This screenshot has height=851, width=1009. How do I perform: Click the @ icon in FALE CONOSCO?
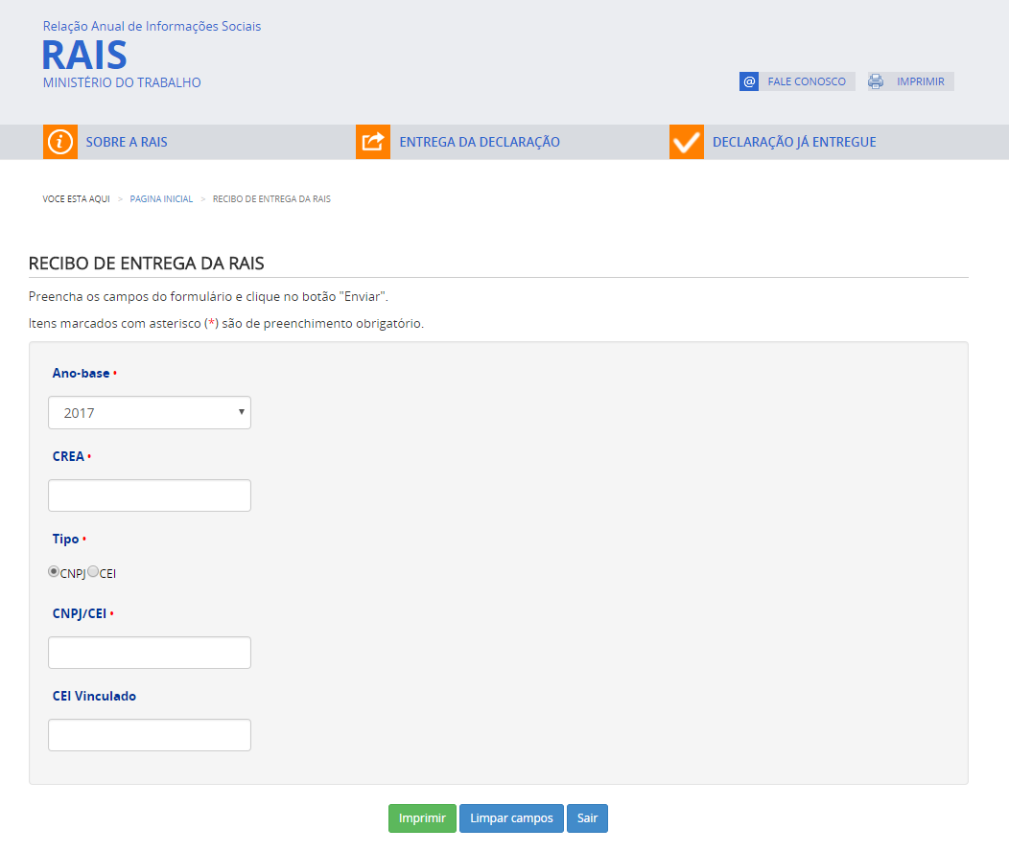point(748,80)
